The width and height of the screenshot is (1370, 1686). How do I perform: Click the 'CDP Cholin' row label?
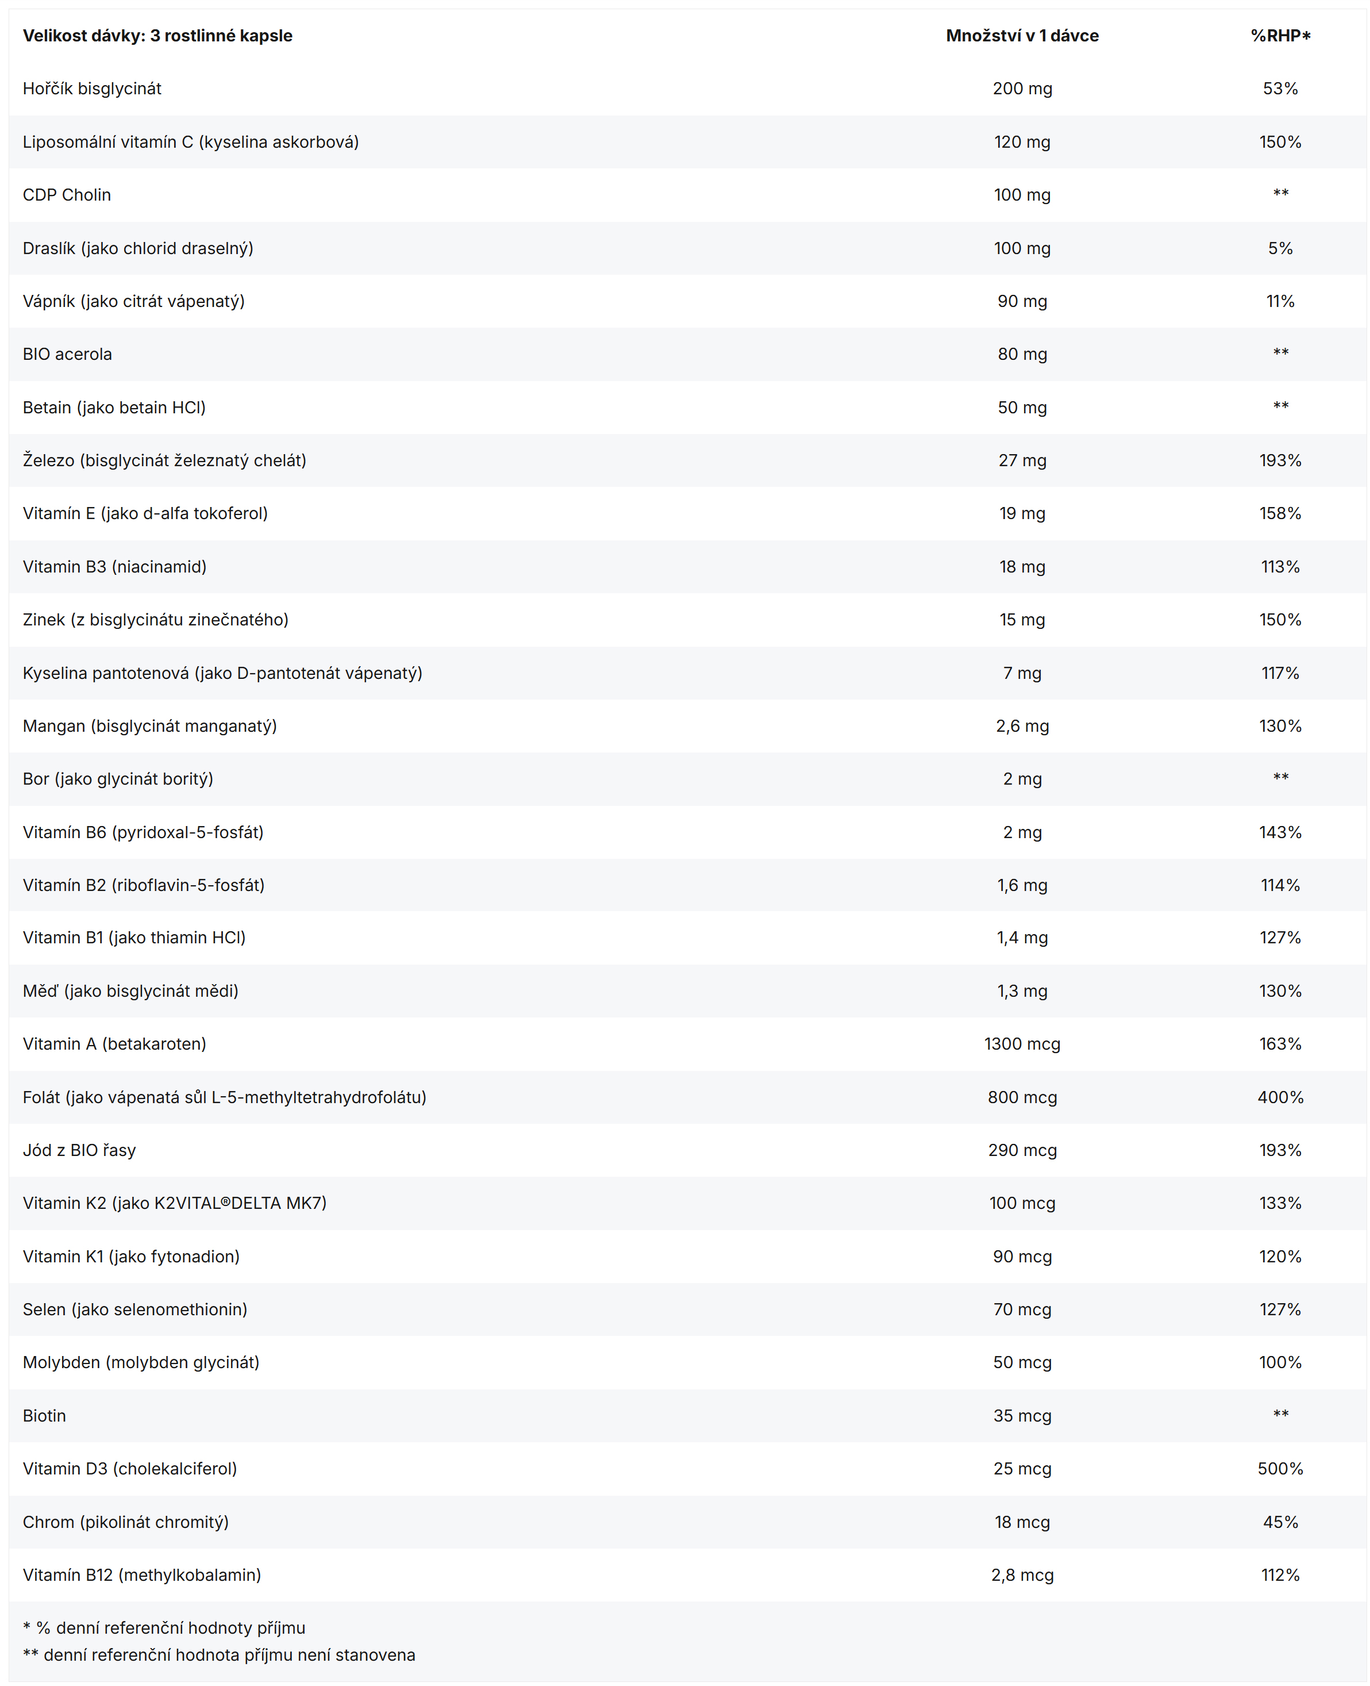tap(67, 195)
